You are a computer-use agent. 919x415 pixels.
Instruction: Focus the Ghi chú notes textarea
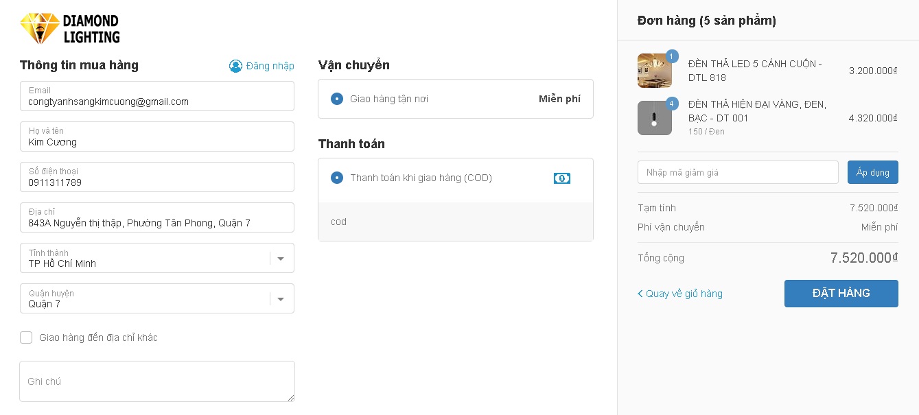pos(157,381)
